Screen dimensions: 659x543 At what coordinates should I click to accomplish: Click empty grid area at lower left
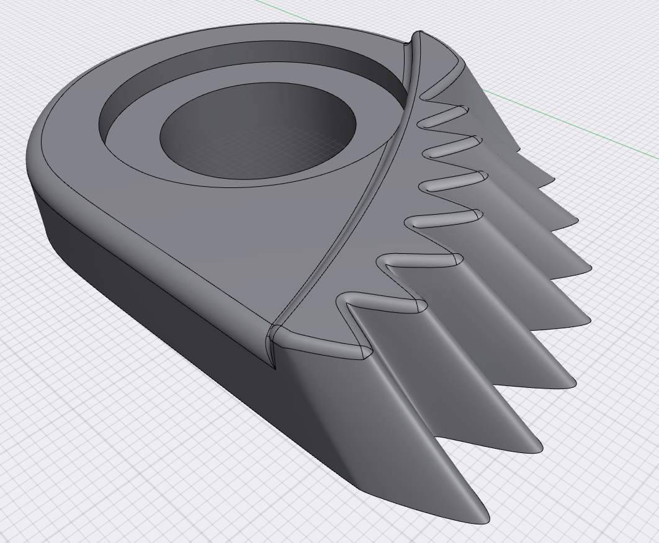(x=93, y=447)
